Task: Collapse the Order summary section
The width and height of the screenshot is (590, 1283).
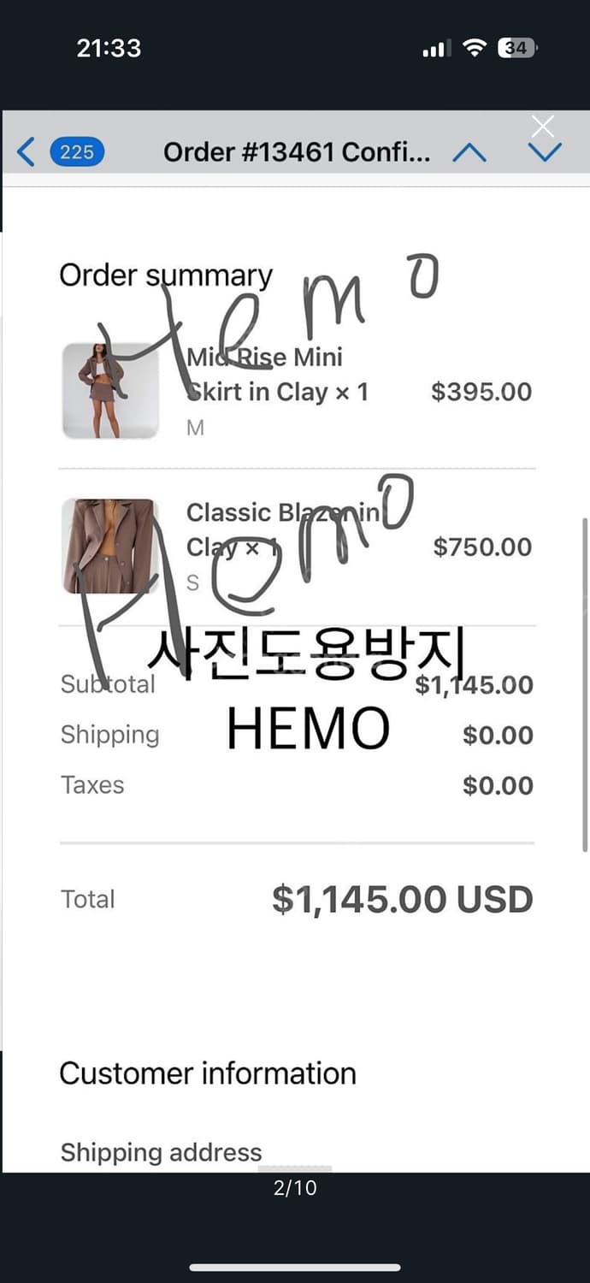Action: click(x=165, y=275)
